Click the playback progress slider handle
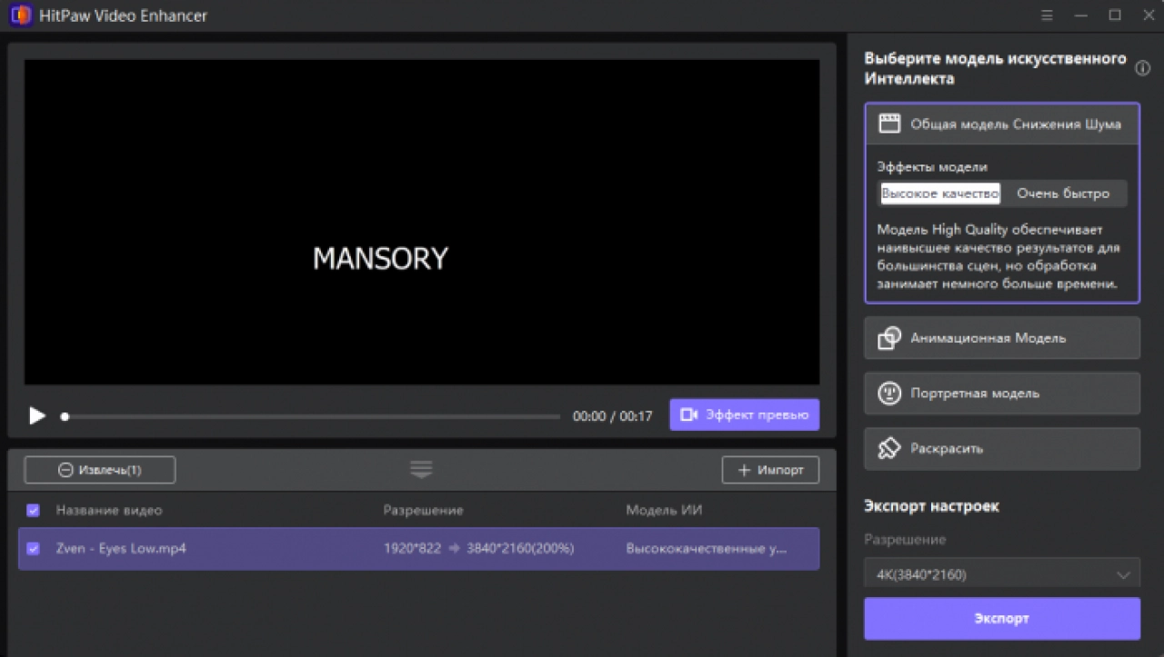Image resolution: width=1164 pixels, height=657 pixels. tap(65, 416)
